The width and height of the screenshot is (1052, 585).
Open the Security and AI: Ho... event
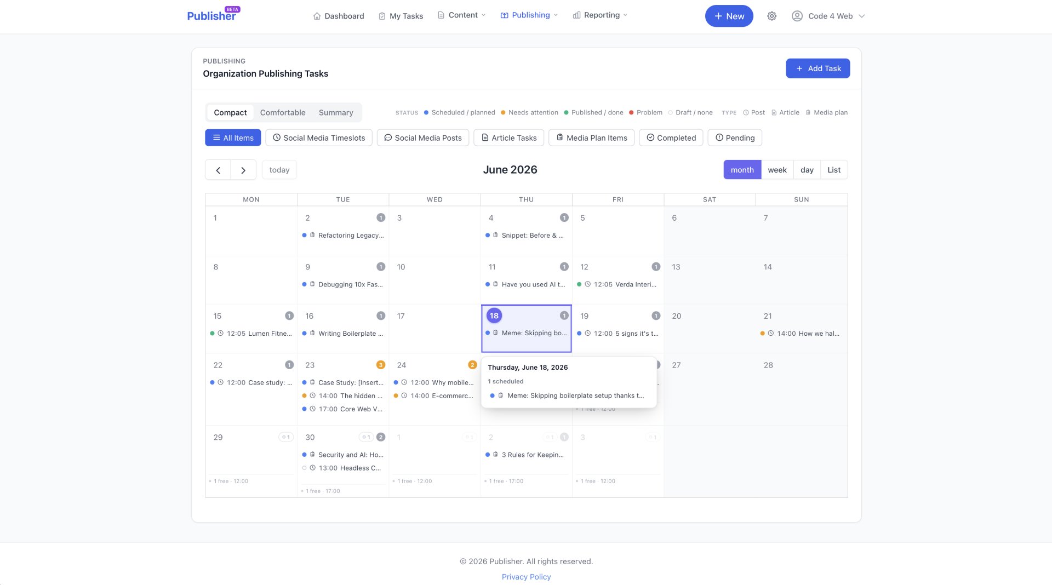click(343, 455)
